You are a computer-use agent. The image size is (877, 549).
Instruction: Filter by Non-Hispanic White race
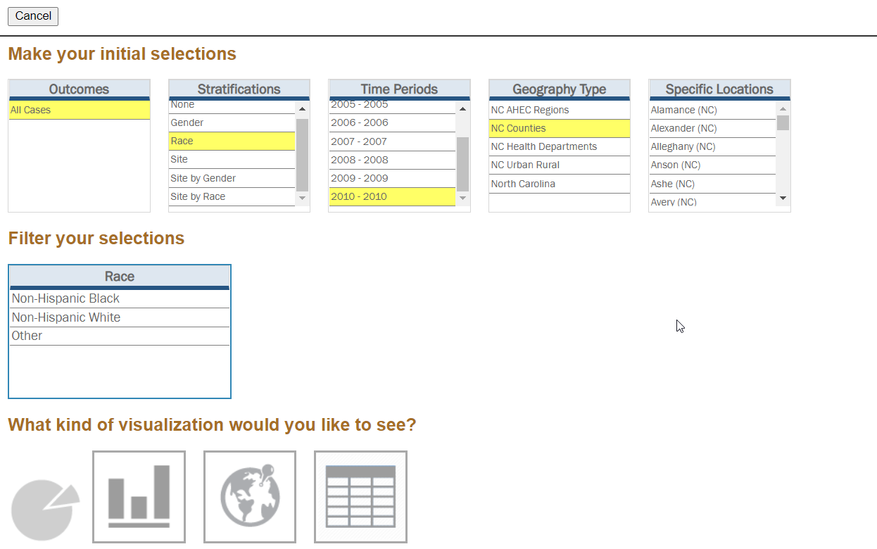point(119,317)
